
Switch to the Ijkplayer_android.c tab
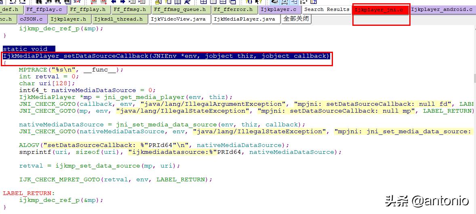442,10
